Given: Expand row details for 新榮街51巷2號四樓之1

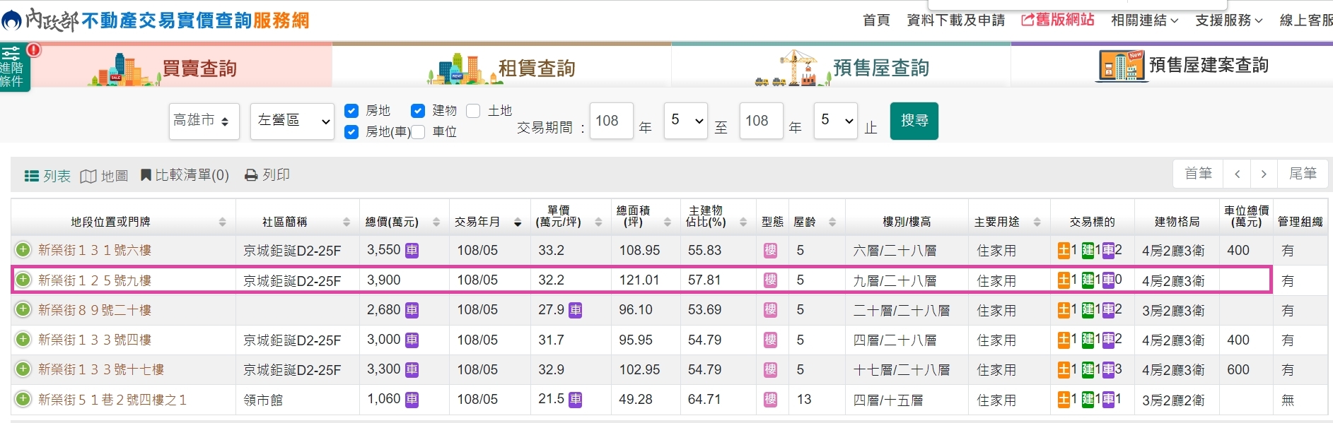Looking at the screenshot, I should pyautogui.click(x=23, y=399).
